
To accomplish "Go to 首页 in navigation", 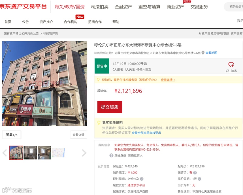I will coord(8,22).
